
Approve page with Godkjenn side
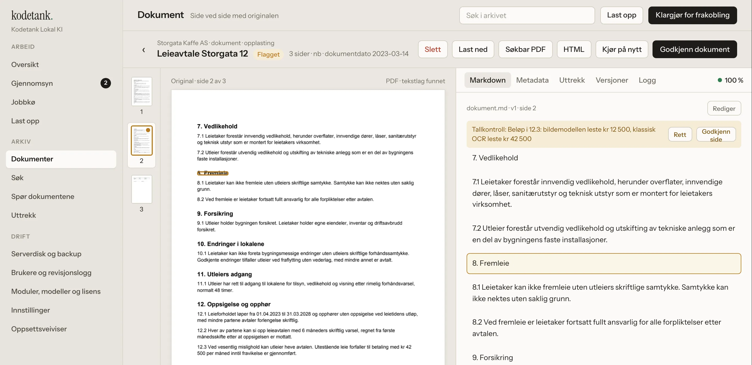(x=716, y=134)
